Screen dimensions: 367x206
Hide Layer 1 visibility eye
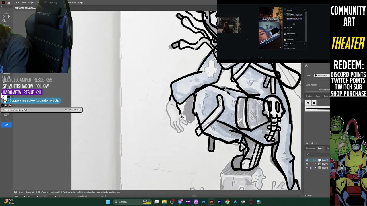[x=307, y=168]
